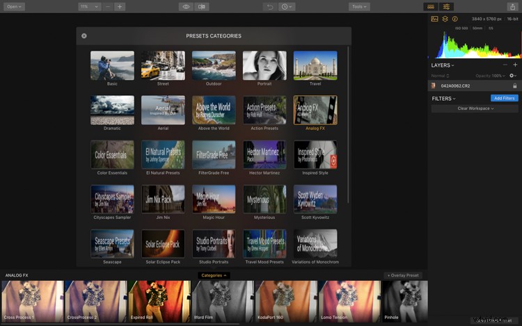522x326 pixels.
Task: Pick the Magic Hour category
Action: (x=214, y=202)
